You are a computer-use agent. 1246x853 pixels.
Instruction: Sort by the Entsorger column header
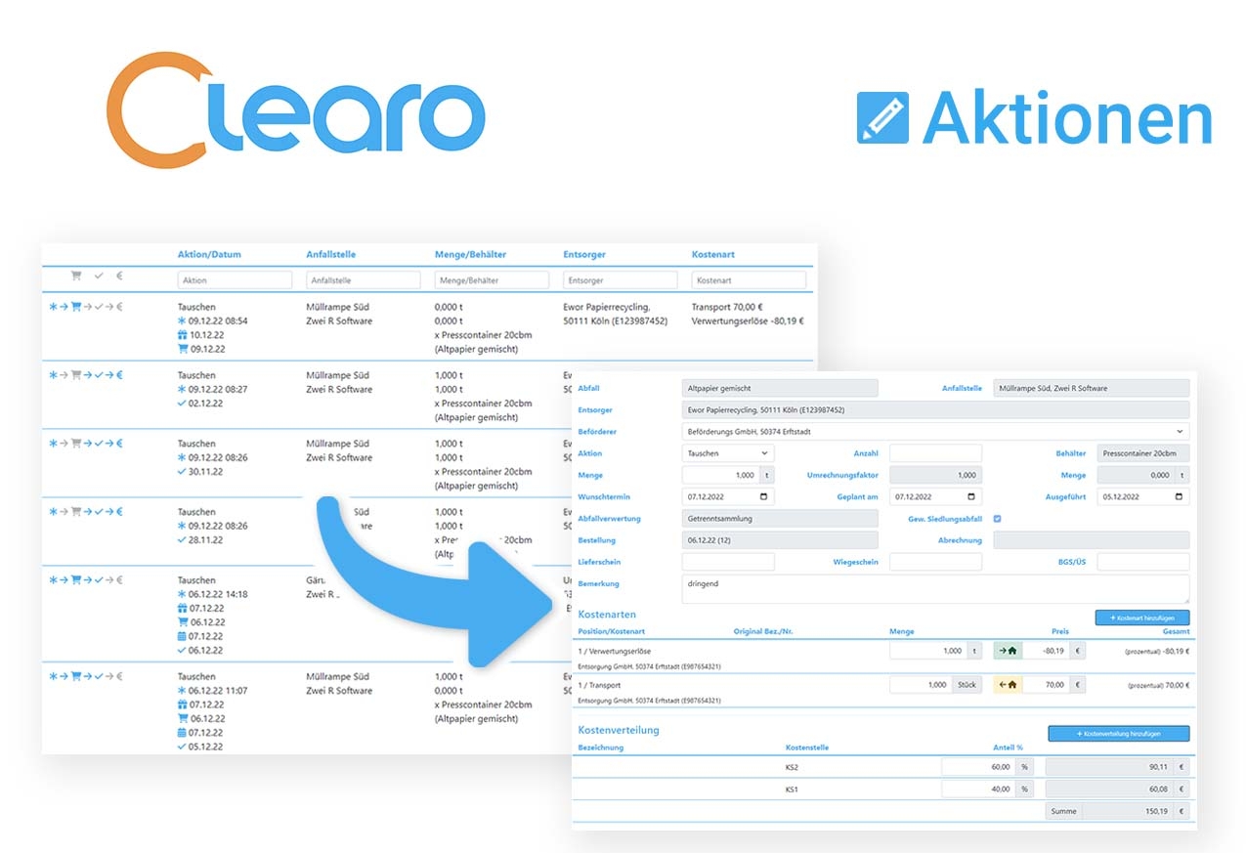(x=585, y=254)
